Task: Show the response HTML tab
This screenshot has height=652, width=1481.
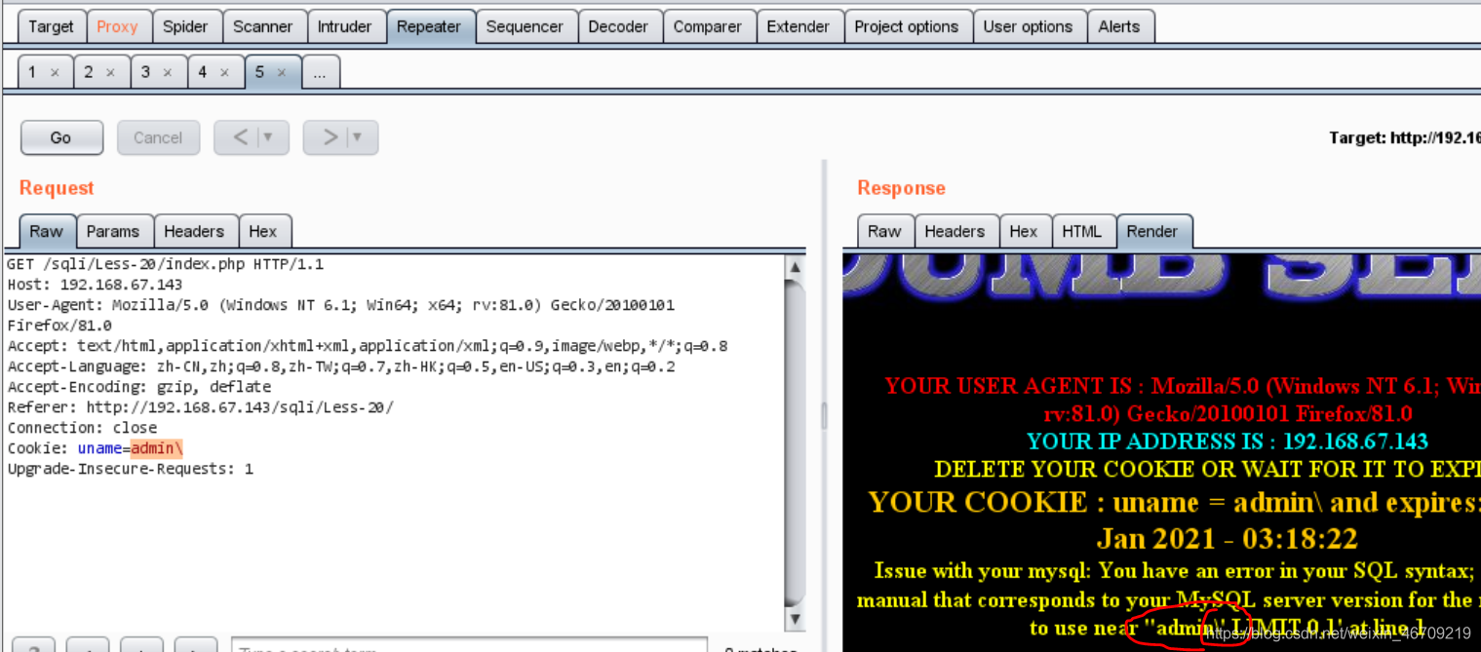Action: click(1082, 231)
